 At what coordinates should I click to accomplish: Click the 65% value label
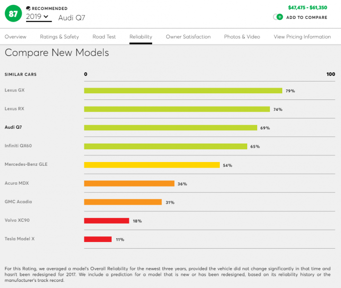(x=255, y=147)
